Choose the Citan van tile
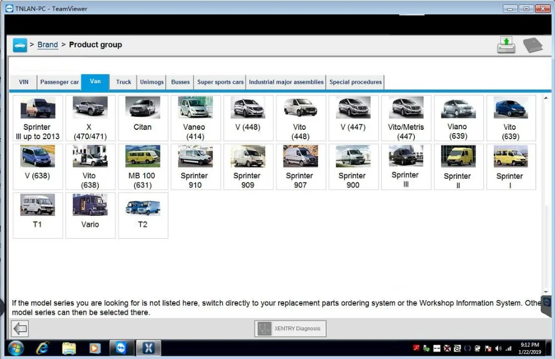Viewport: 555px width, 359px height. pos(143,118)
